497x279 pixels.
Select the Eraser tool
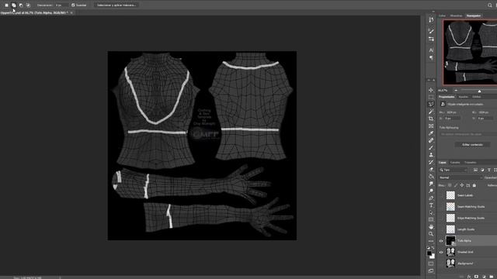click(x=431, y=169)
